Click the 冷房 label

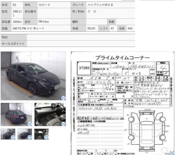(121, 28)
